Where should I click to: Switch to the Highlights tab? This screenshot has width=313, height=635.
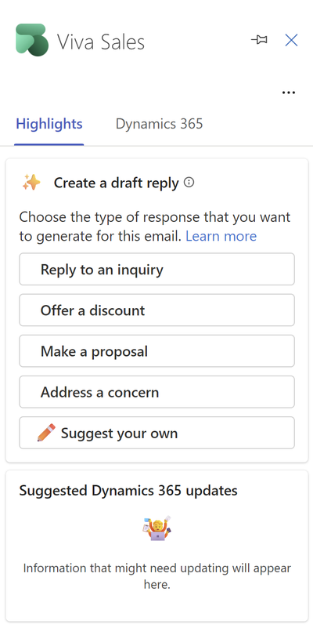[49, 124]
